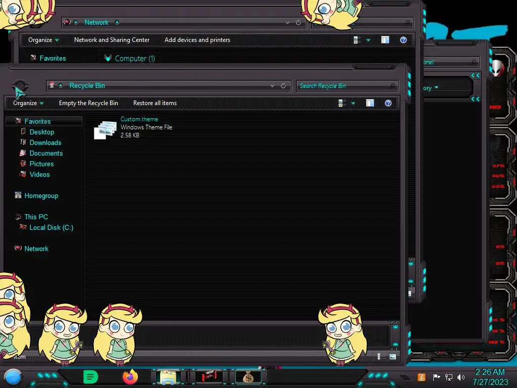Open Pictures in the sidebar
517x388 pixels.
41,164
